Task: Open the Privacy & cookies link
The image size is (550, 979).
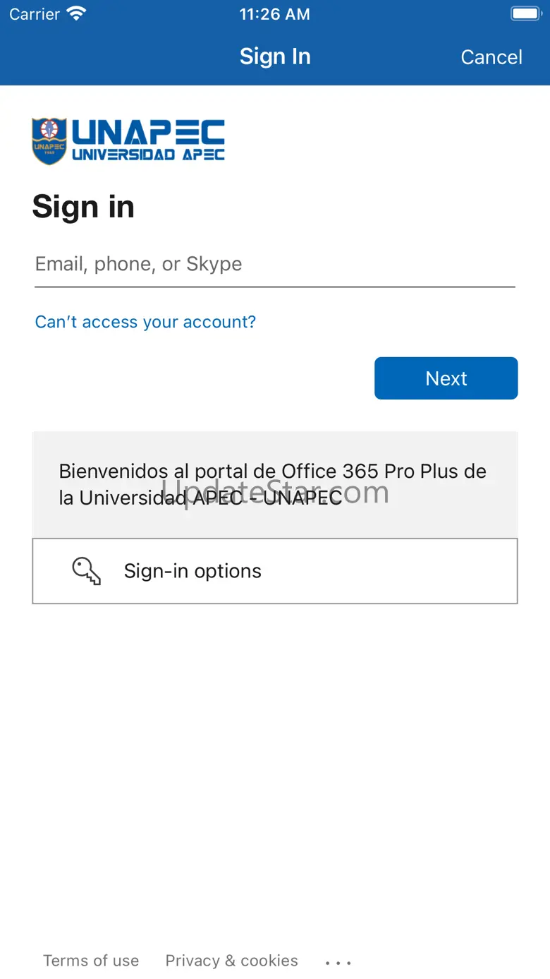Action: [x=231, y=961]
